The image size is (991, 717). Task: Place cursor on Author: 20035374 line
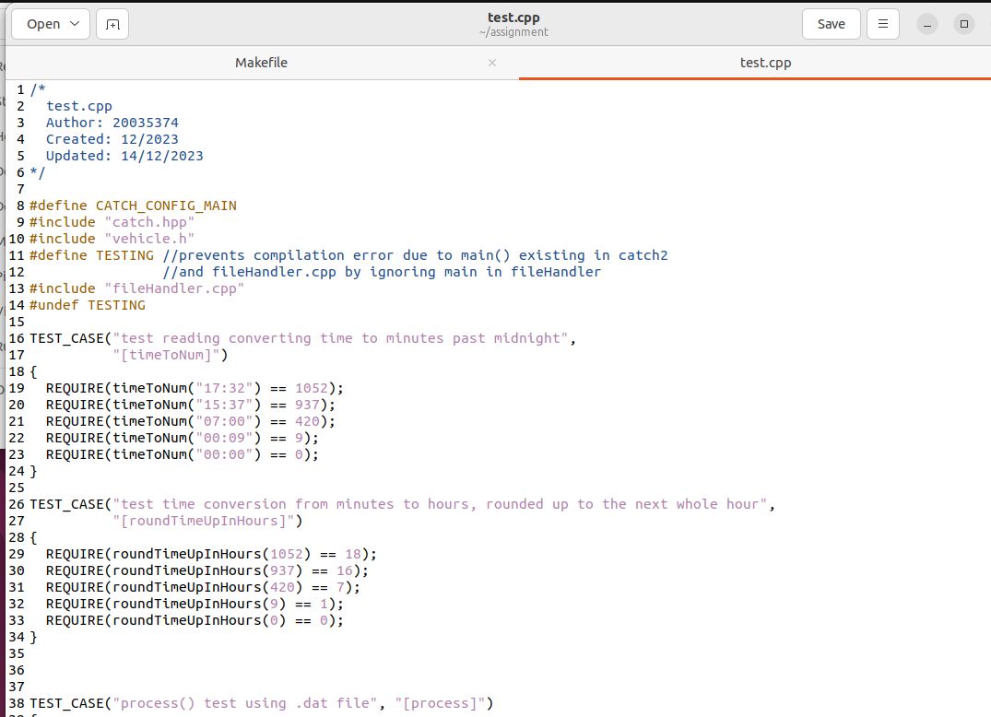(x=112, y=123)
